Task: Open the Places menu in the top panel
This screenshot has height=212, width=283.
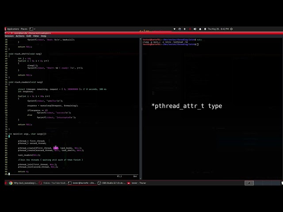Action: point(24,29)
